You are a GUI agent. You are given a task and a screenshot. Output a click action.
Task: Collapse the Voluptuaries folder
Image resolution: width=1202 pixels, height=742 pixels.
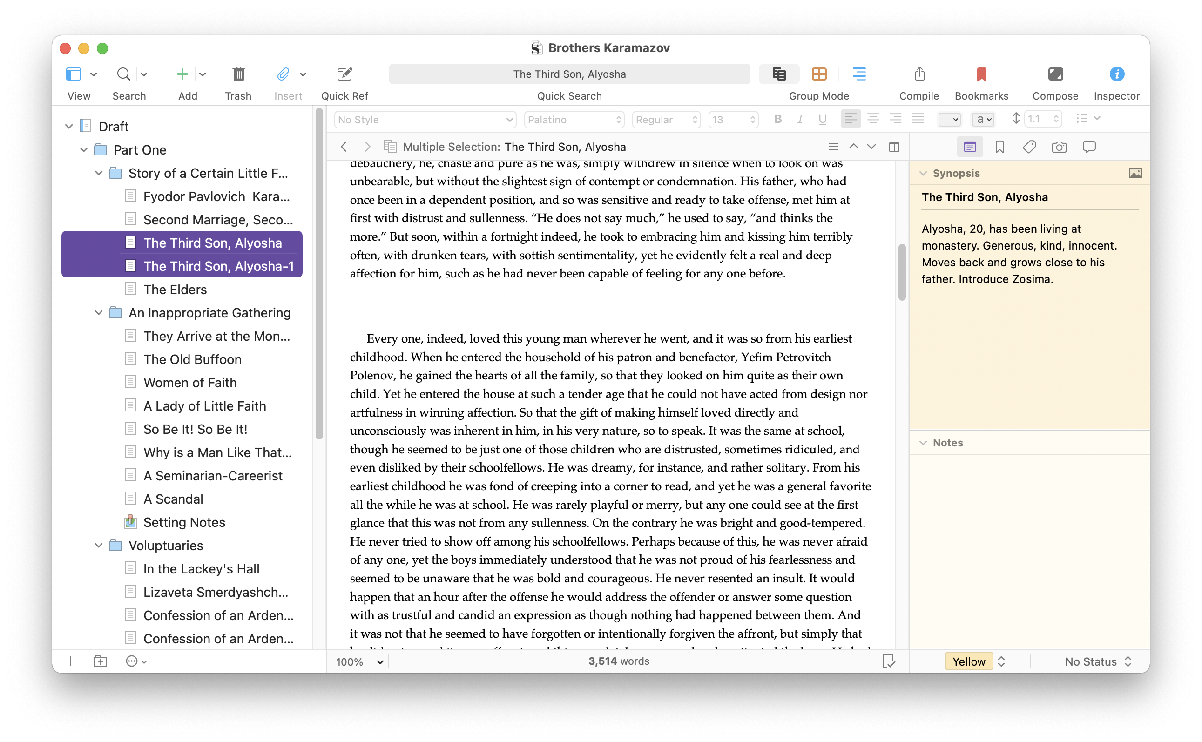click(99, 546)
